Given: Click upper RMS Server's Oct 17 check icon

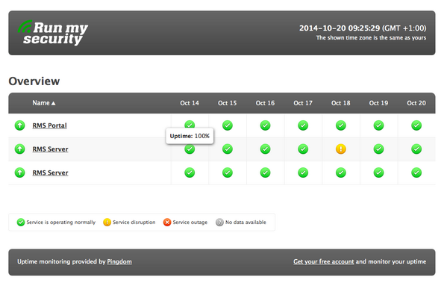Looking at the screenshot, I should pos(303,149).
